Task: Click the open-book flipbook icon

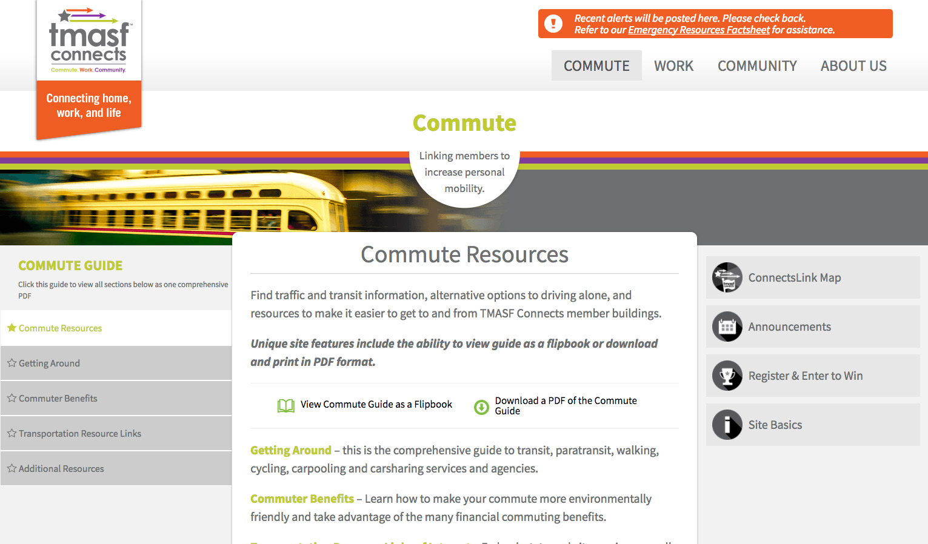Action: (285, 405)
